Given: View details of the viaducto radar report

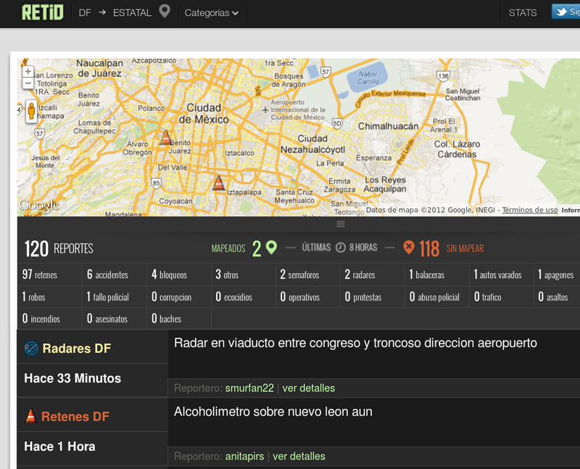Looking at the screenshot, I should (x=309, y=388).
